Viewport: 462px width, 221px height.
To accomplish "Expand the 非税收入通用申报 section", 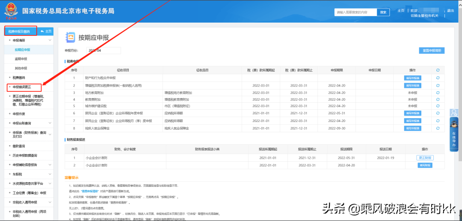I will 50,202.
